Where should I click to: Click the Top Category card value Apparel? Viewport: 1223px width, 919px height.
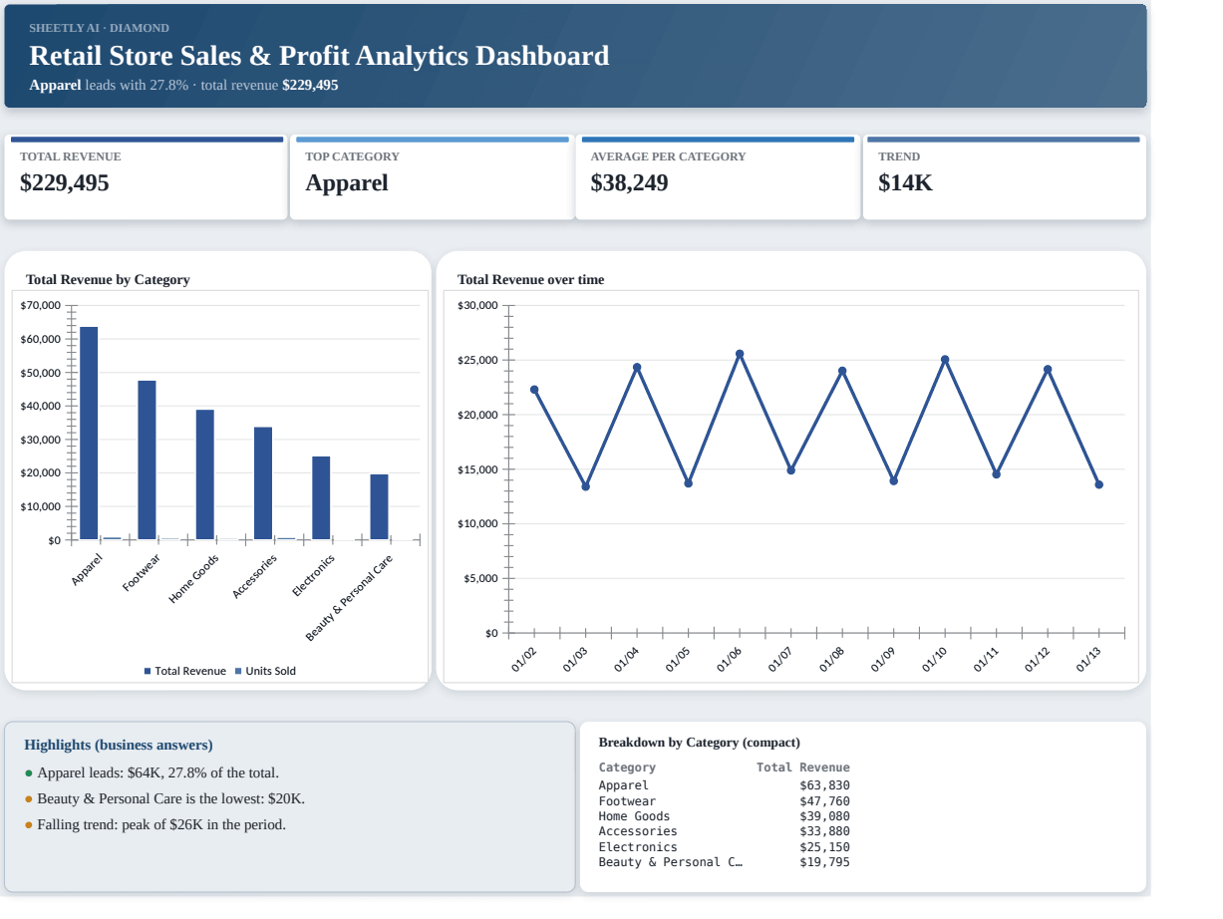pos(347,183)
